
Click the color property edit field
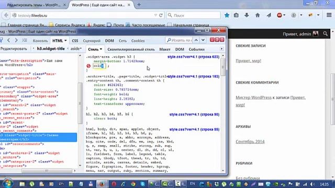[99, 66]
